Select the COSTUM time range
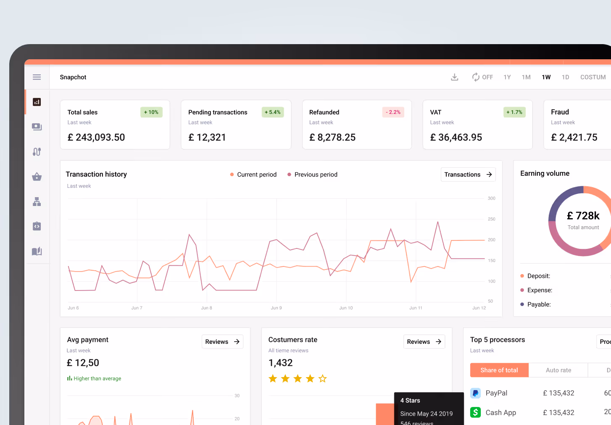The image size is (611, 425). 593,77
